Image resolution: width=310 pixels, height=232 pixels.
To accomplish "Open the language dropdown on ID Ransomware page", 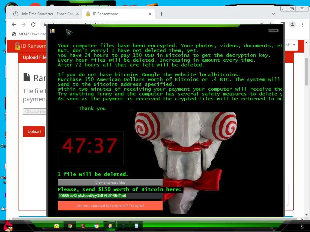I will tap(291, 45).
